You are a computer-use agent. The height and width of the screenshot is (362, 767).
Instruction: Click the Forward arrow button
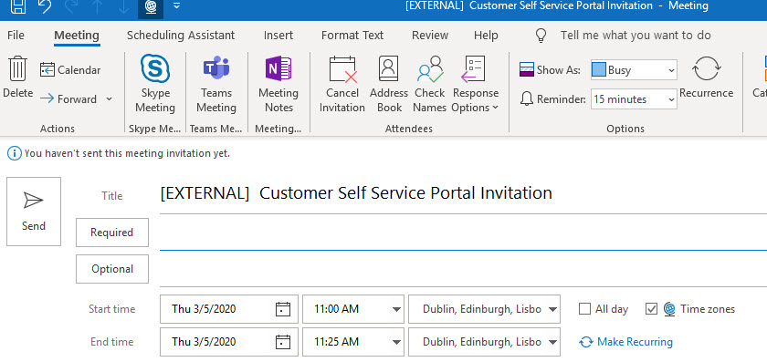[x=68, y=99]
